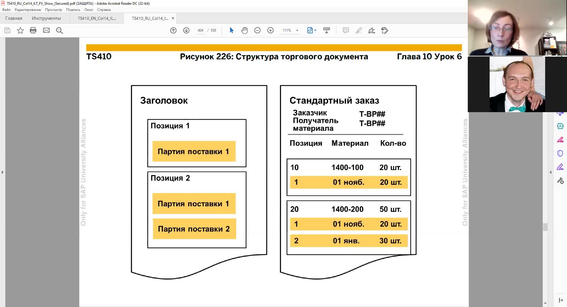Activate the Hand pan tool
The height and width of the screenshot is (307, 567).
tap(245, 30)
